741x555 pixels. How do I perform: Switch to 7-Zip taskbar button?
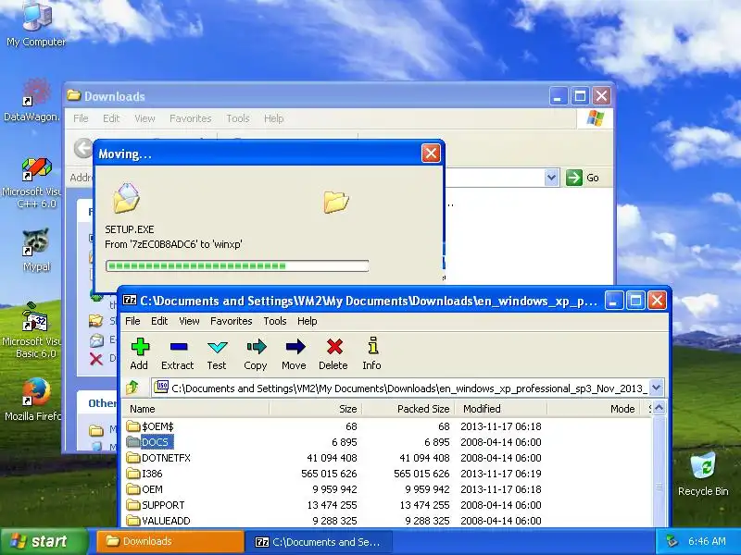coord(319,542)
